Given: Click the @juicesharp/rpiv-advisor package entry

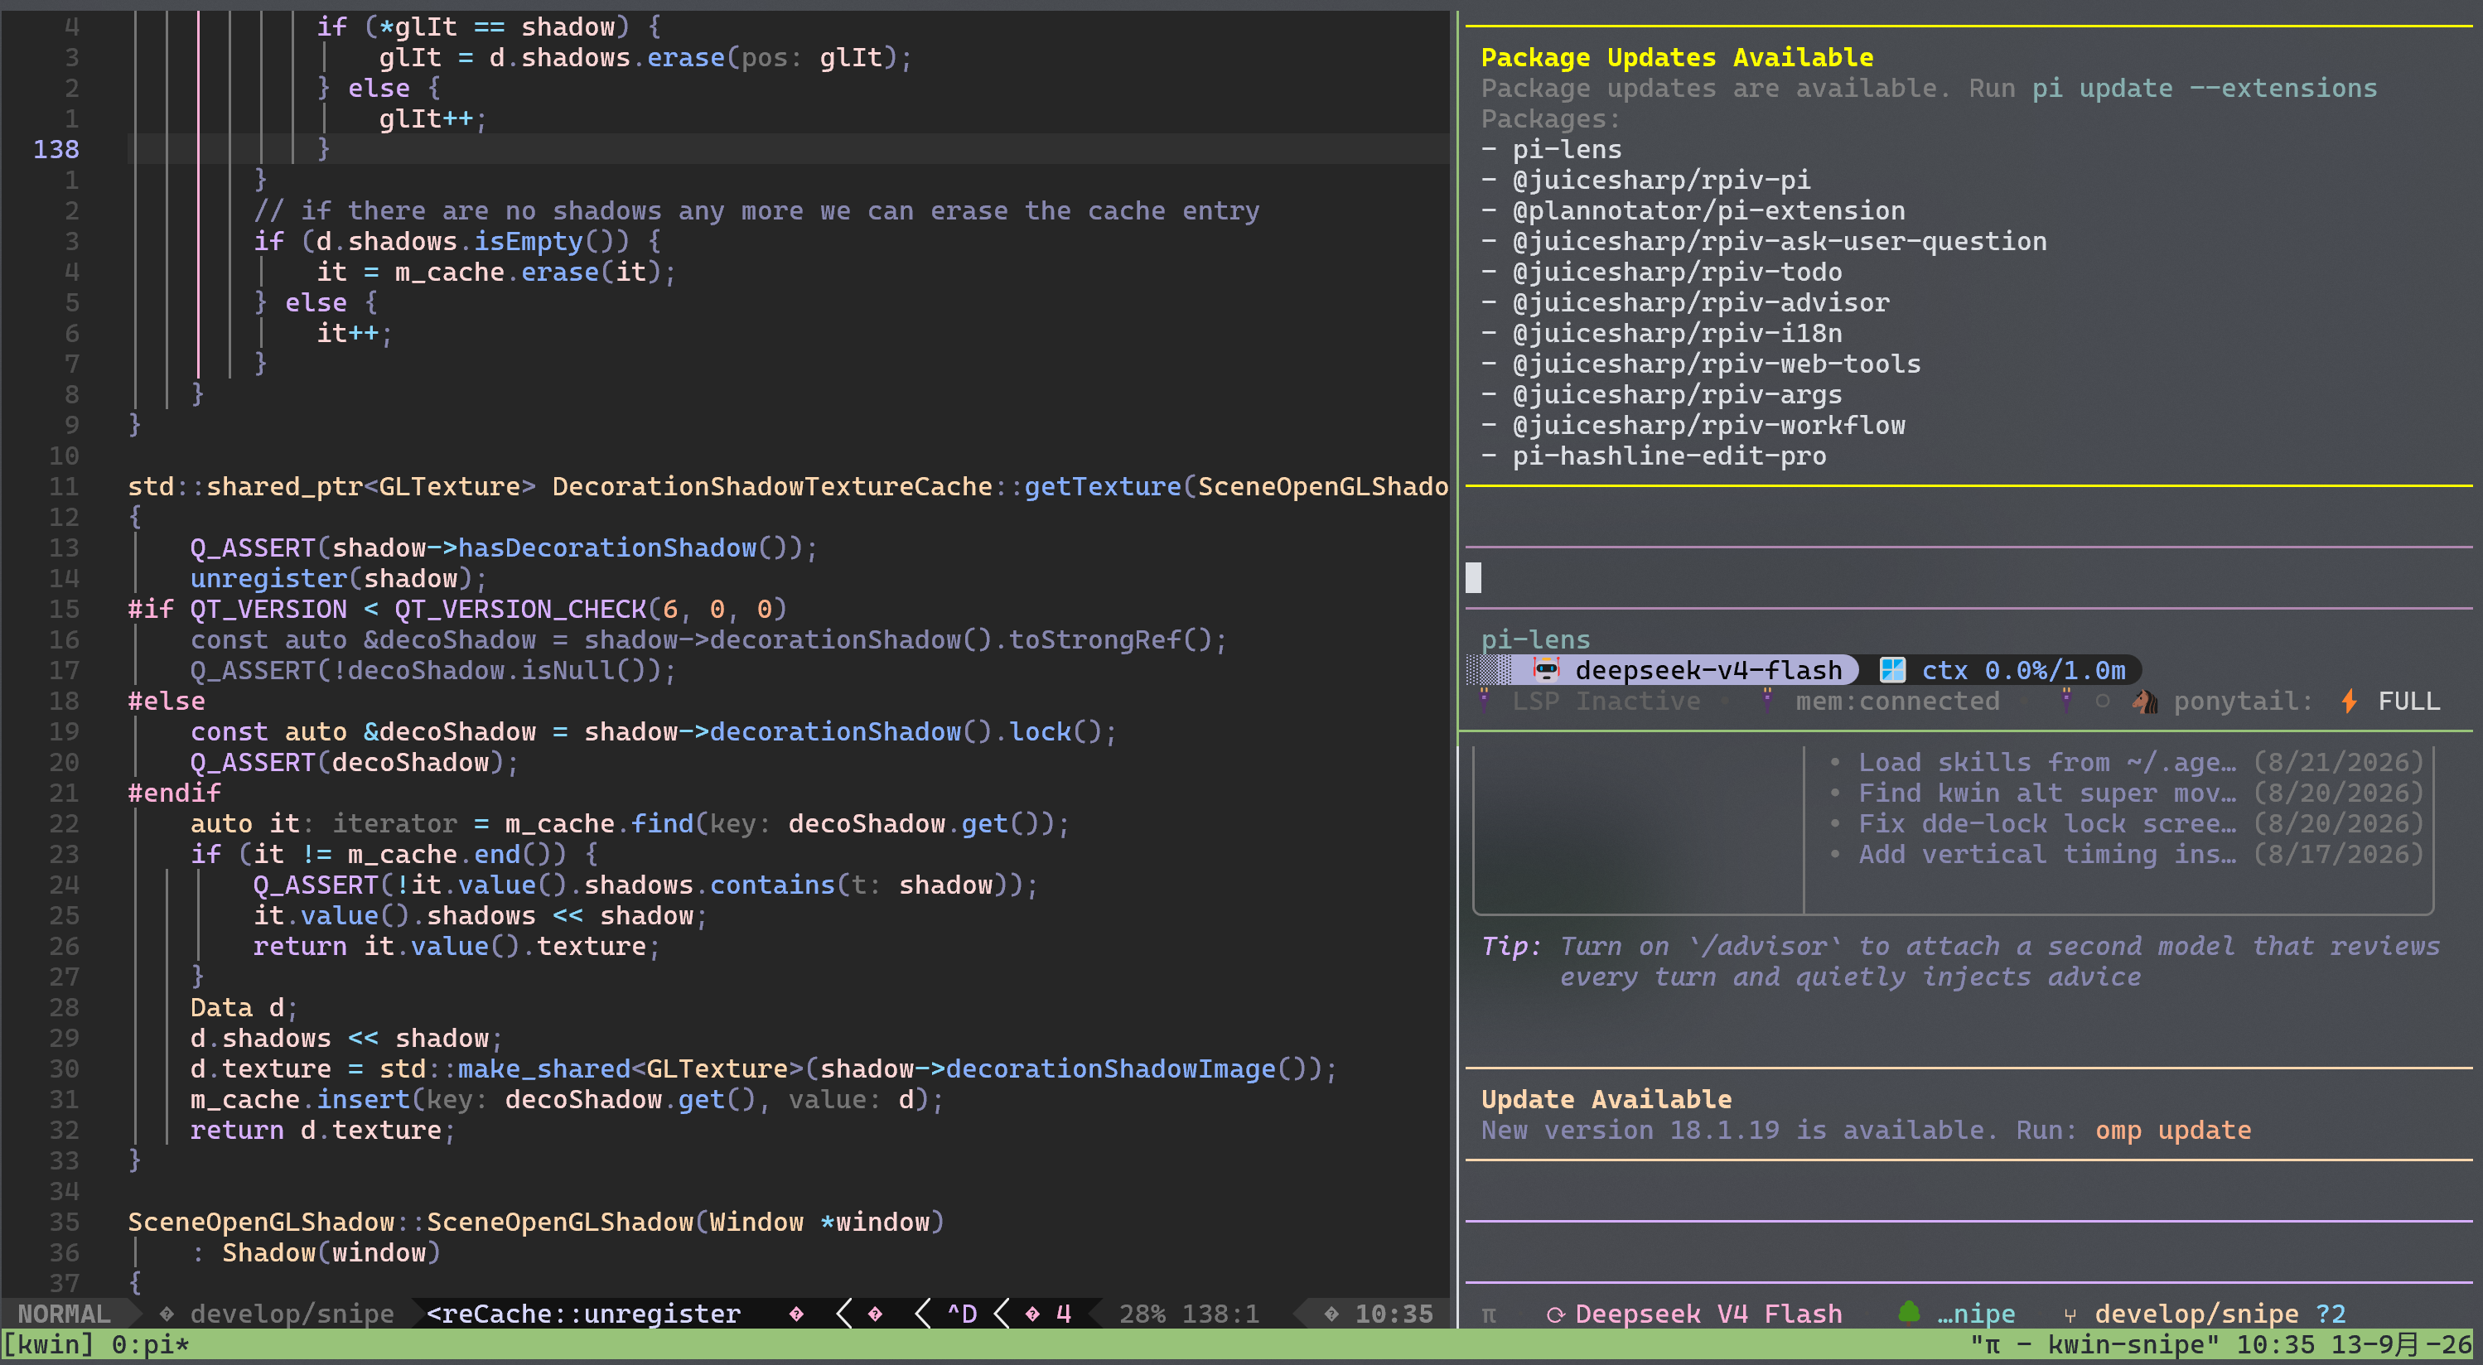Looking at the screenshot, I should pyautogui.click(x=1700, y=302).
